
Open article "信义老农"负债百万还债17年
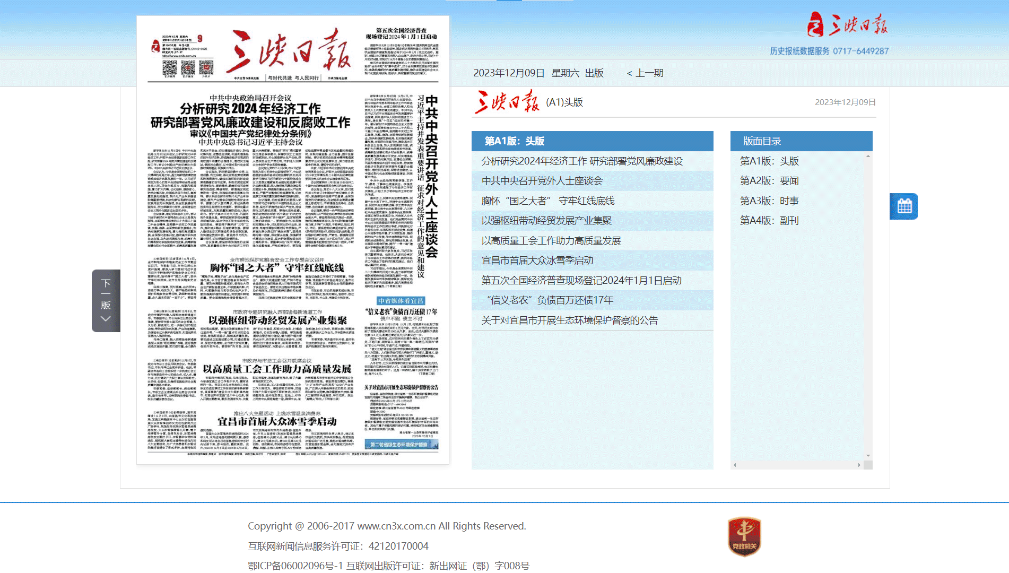click(550, 300)
